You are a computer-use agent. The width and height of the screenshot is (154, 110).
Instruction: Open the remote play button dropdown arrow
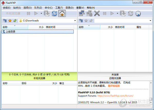[117, 13]
